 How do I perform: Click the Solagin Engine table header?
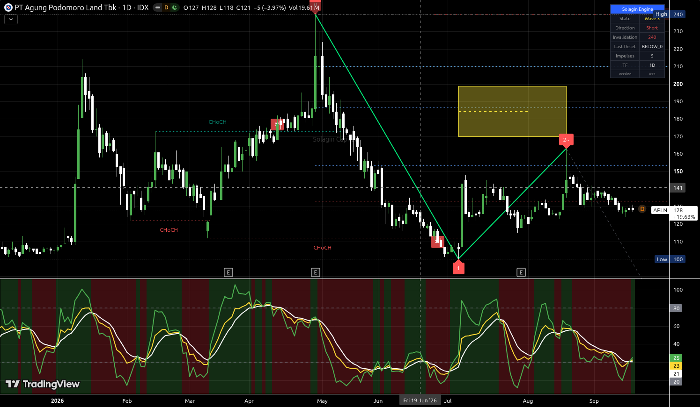click(637, 9)
